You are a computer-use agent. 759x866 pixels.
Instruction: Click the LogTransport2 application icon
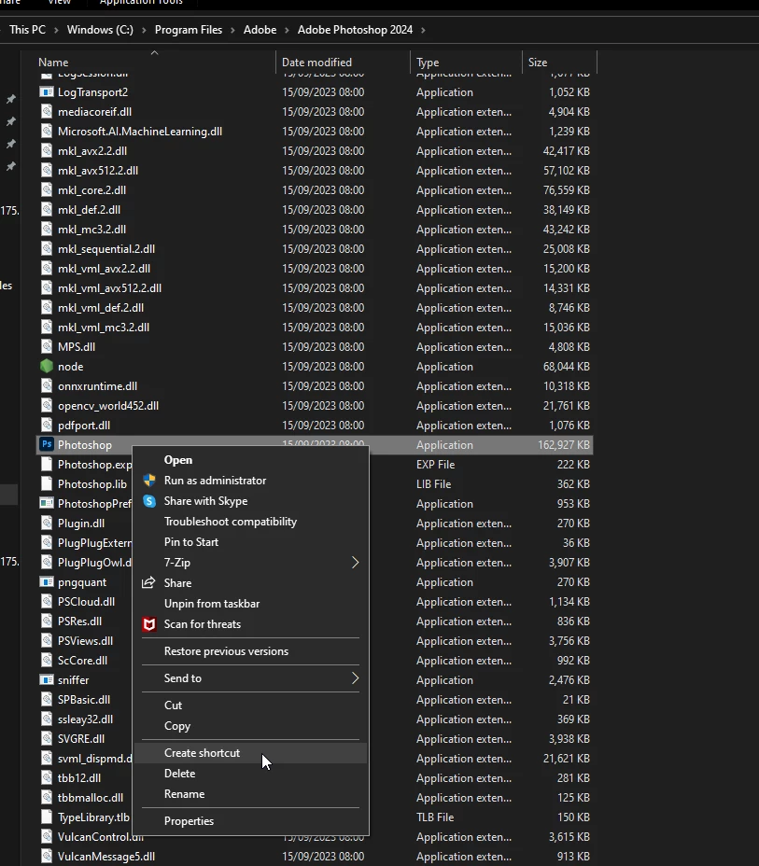click(47, 91)
